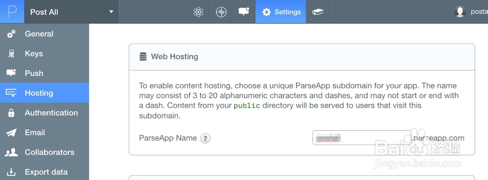Open the Core atom icon tab

click(x=198, y=12)
